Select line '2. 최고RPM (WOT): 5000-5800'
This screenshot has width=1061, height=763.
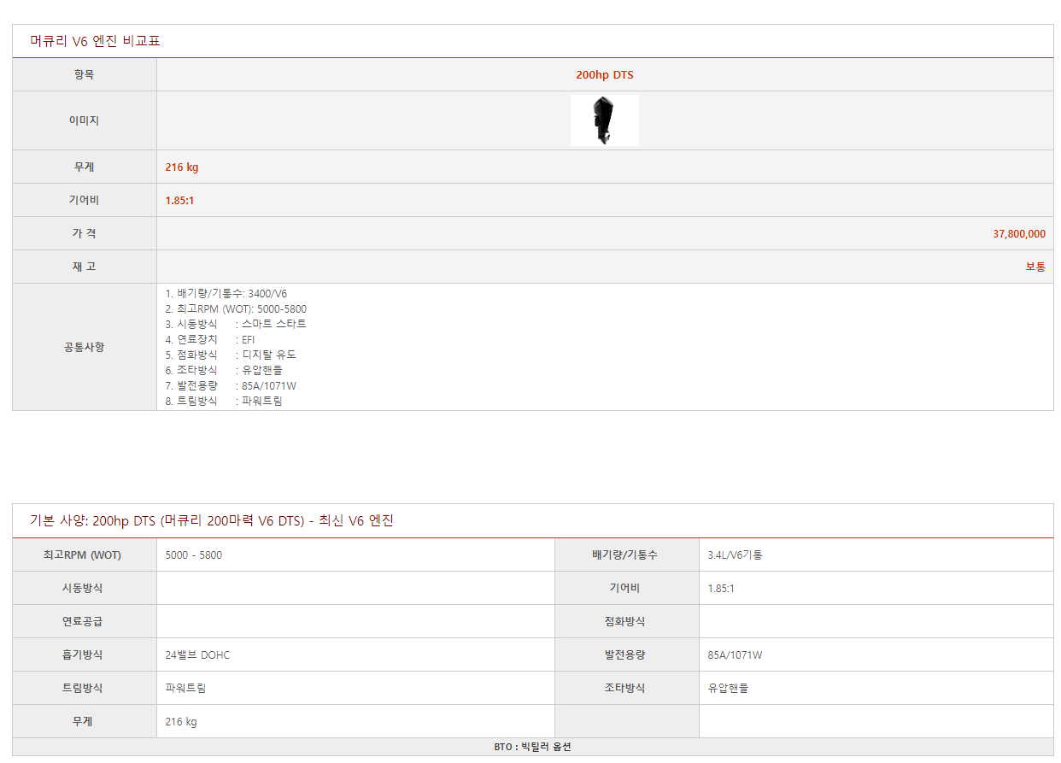pos(236,308)
